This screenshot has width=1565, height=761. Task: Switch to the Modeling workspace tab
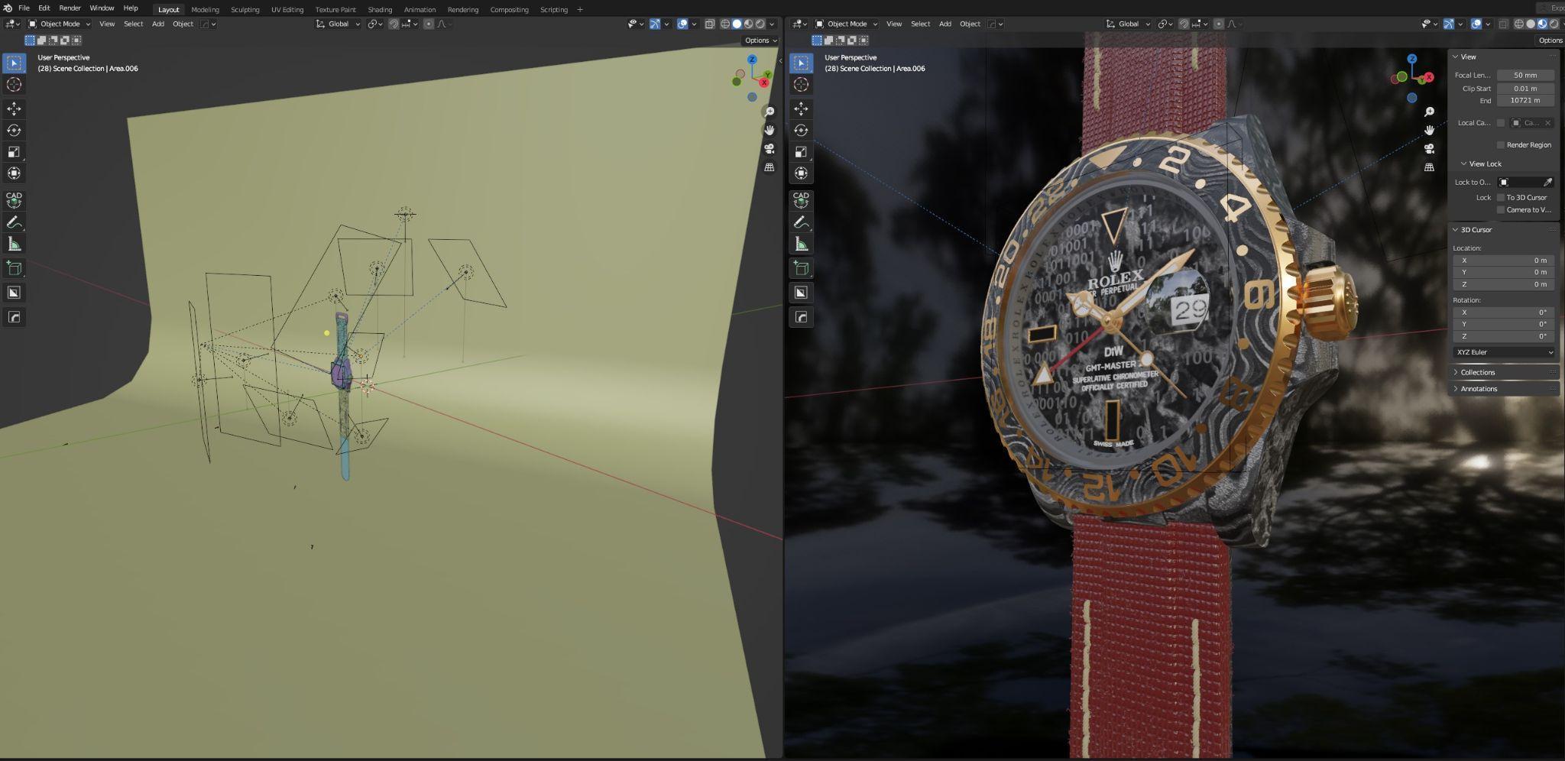pyautogui.click(x=205, y=10)
